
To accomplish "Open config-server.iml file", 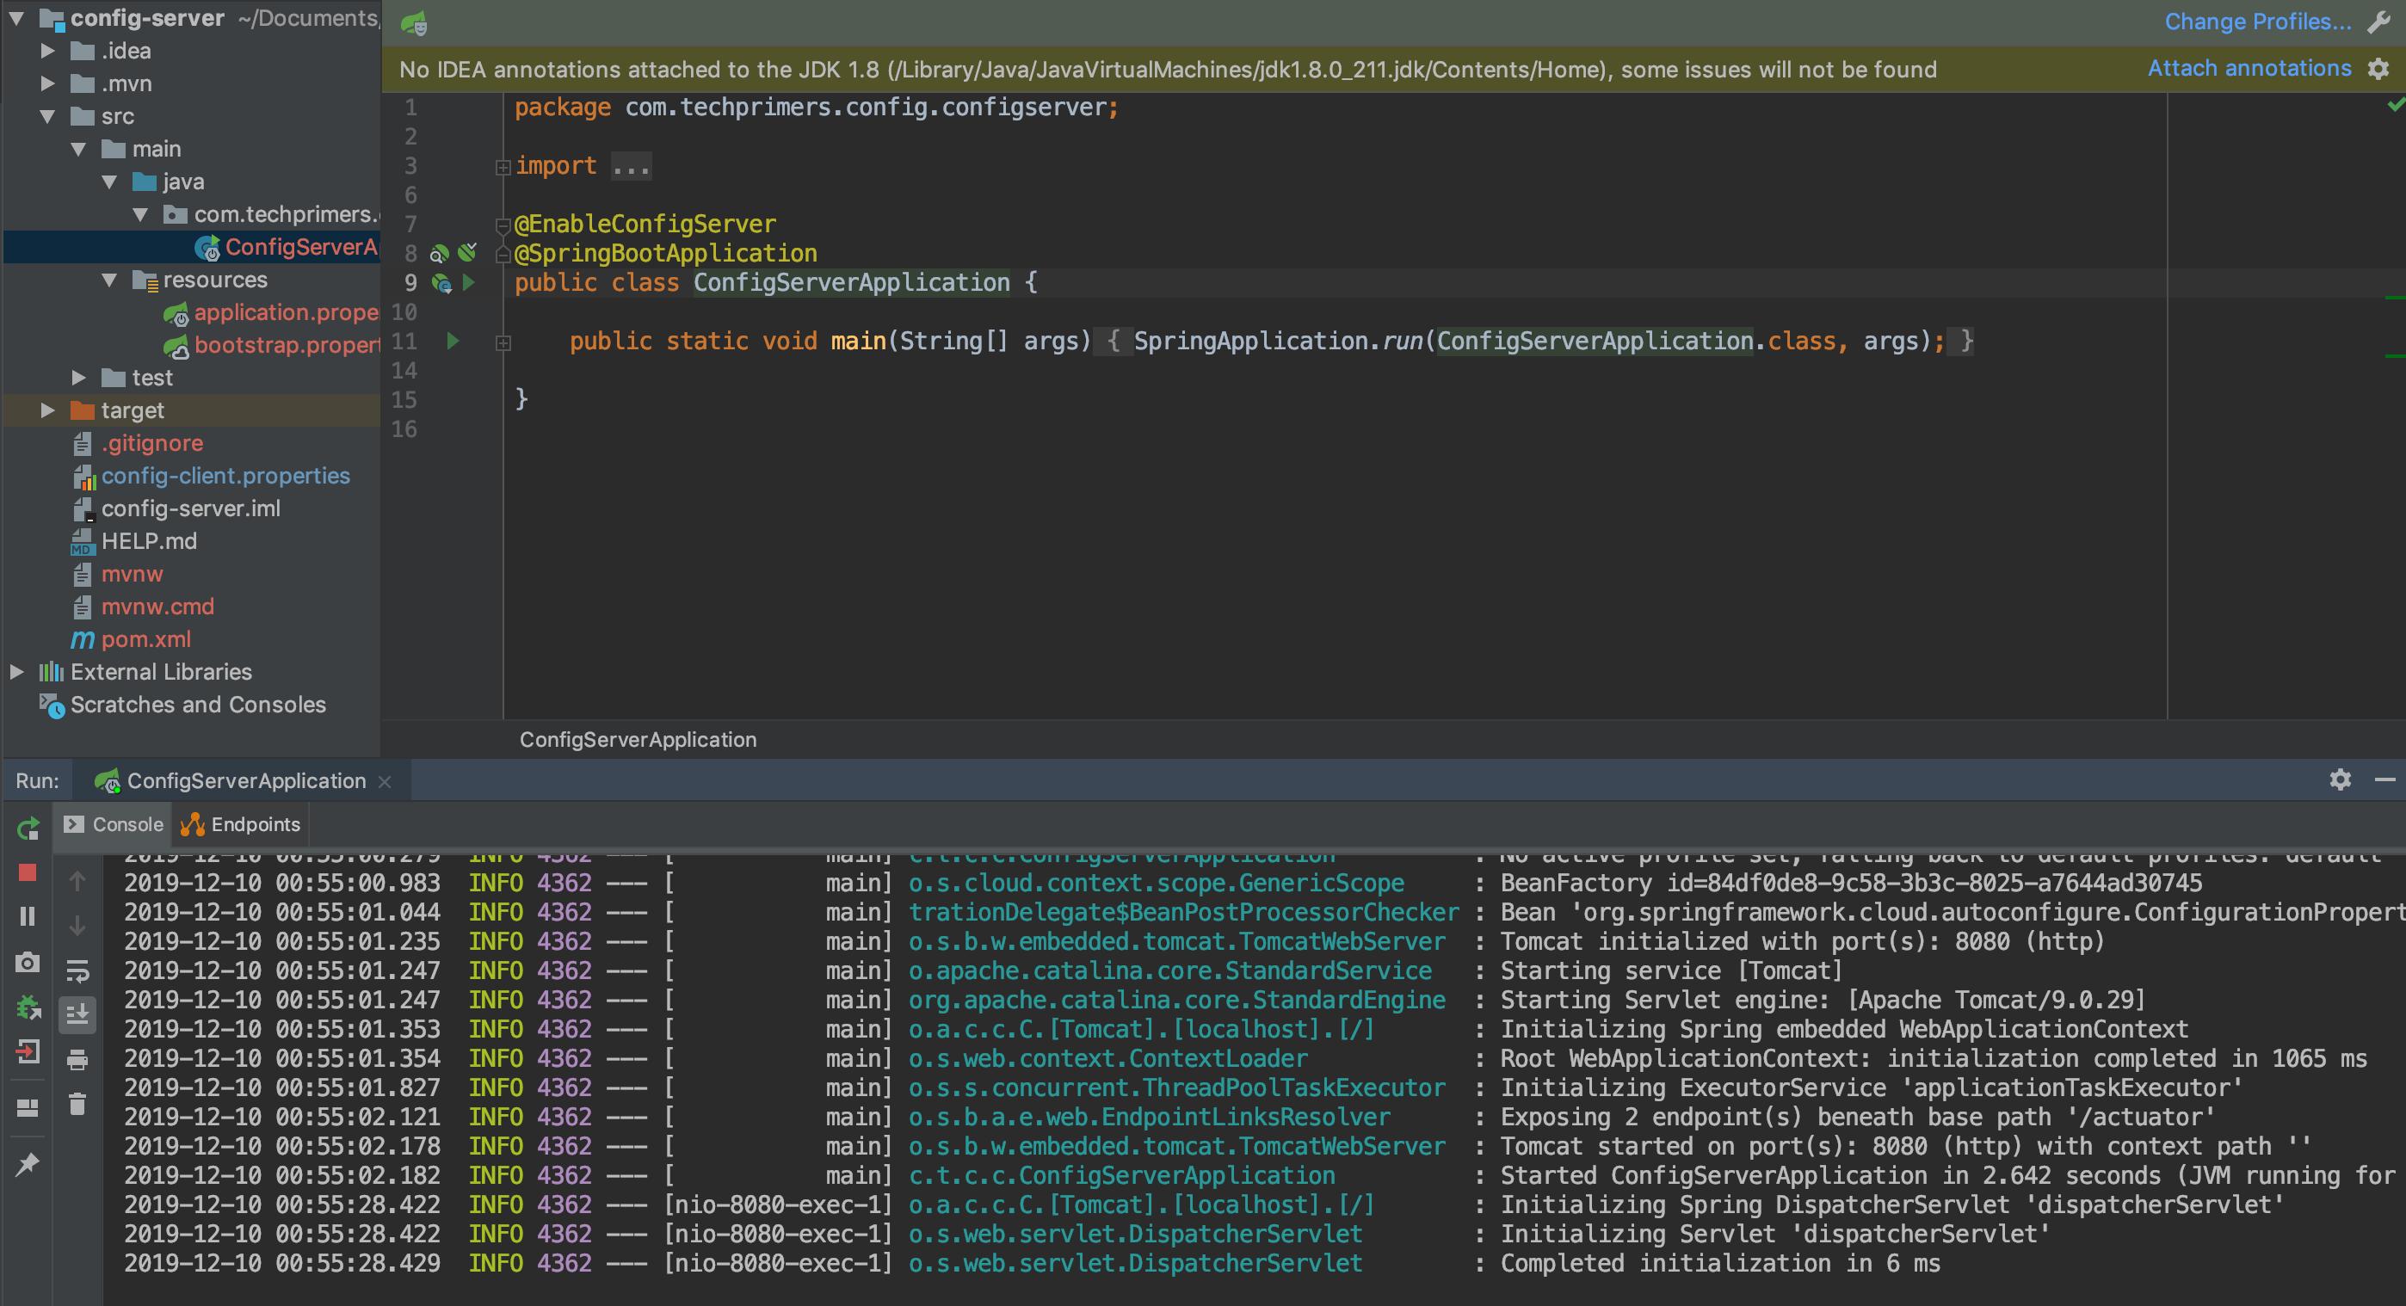I will tap(176, 508).
